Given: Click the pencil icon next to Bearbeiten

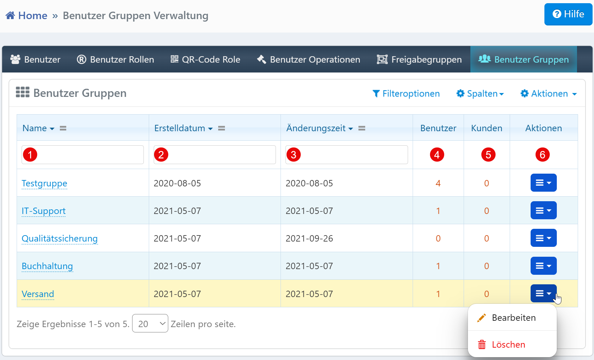Looking at the screenshot, I should pos(481,318).
